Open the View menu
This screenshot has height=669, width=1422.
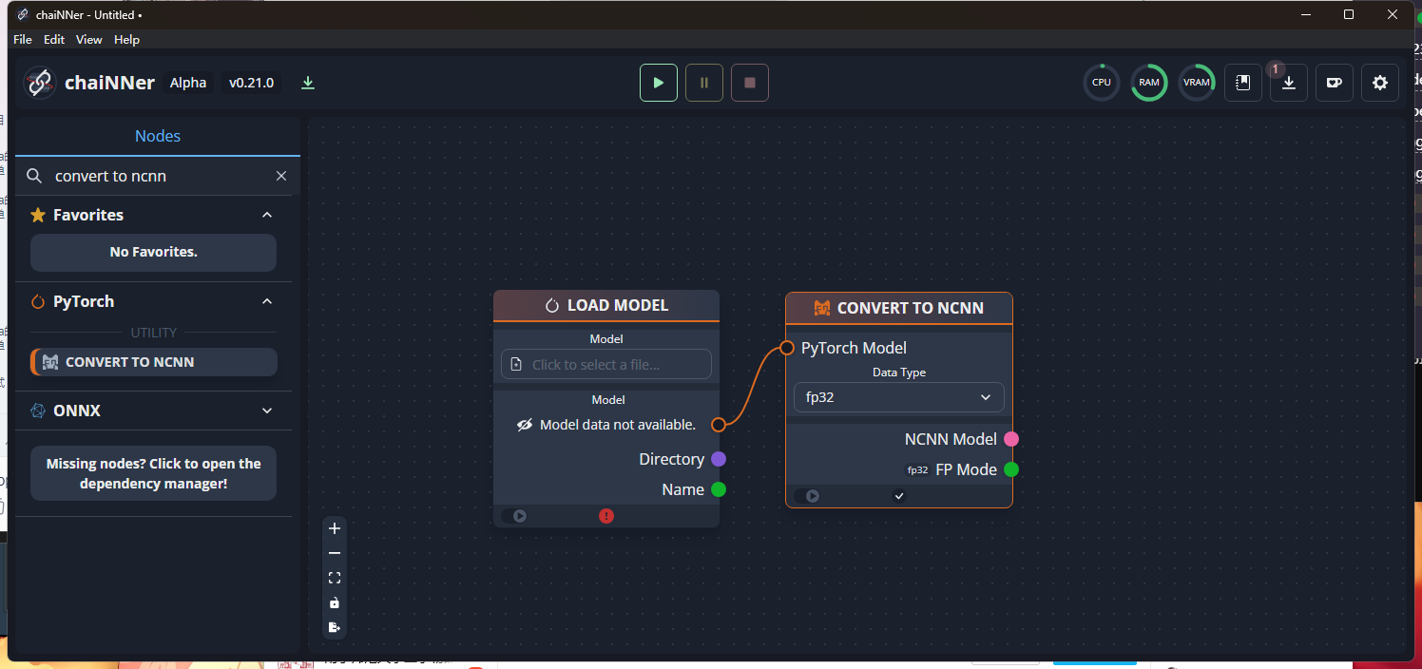click(89, 40)
